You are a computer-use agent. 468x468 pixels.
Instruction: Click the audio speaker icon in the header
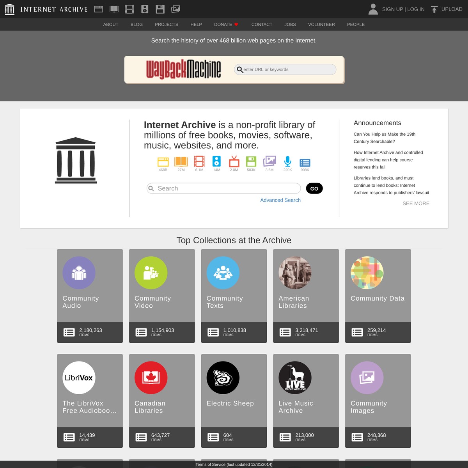coord(145,9)
